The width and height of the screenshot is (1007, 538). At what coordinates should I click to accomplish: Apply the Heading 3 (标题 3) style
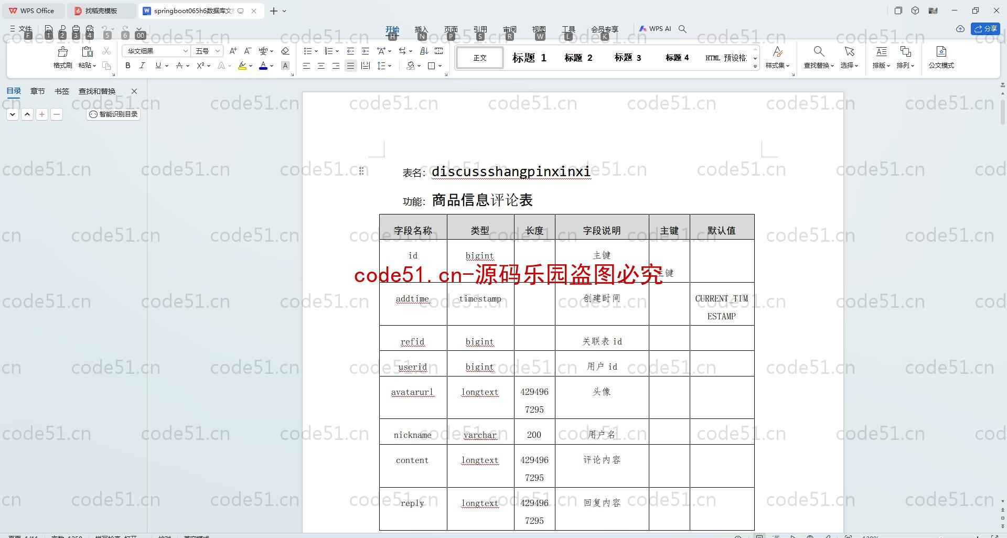628,58
